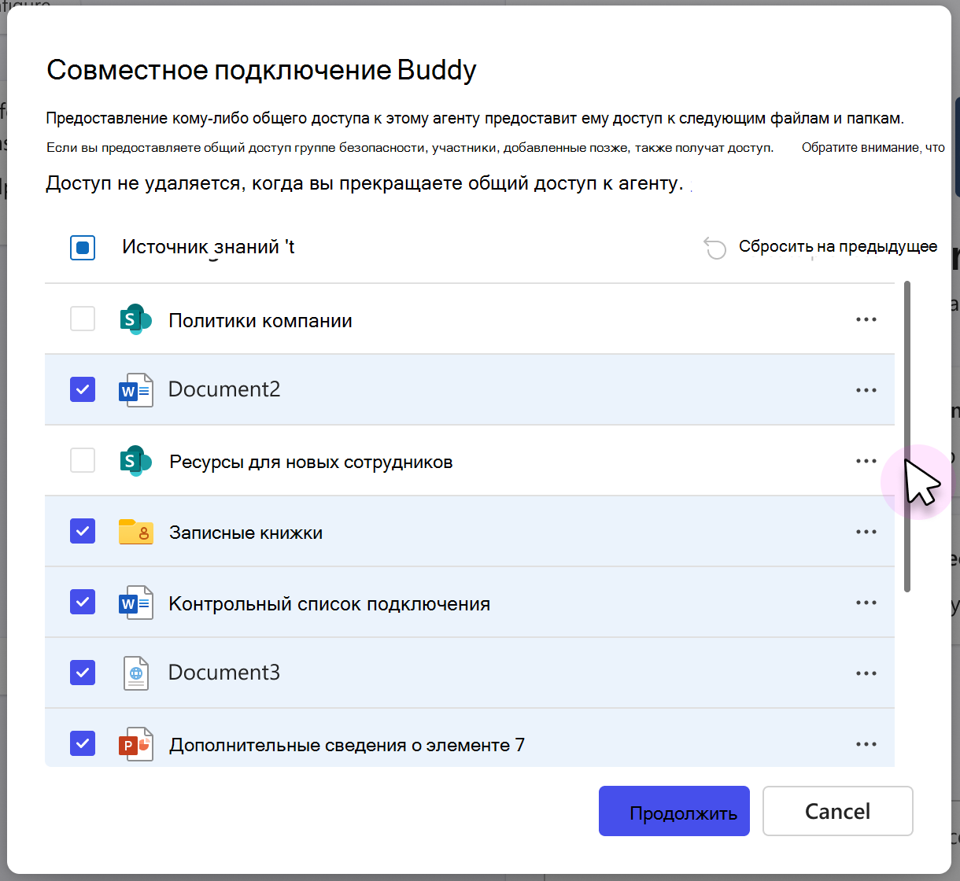This screenshot has height=881, width=960.
Task: Click the web document icon for Document3
Action: click(136, 673)
